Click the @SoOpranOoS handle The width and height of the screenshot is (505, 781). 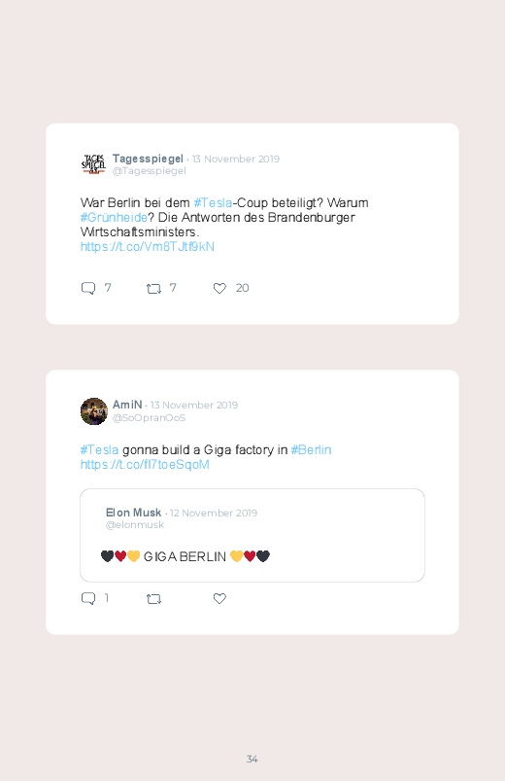point(150,417)
